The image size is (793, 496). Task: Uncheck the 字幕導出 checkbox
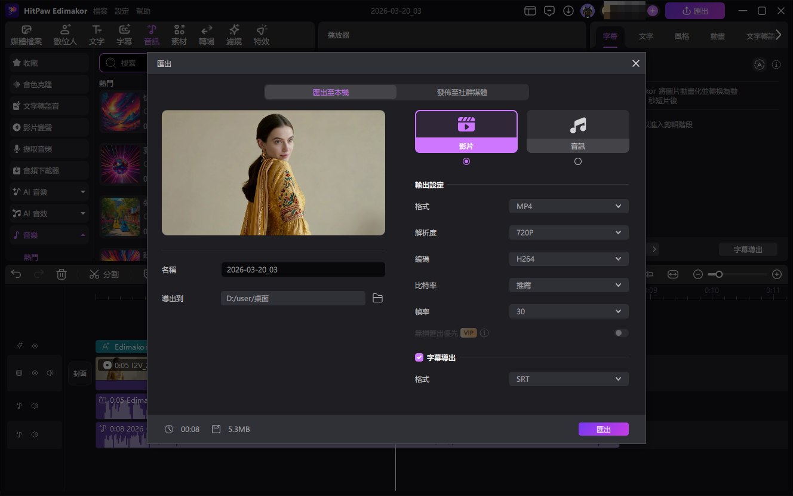(419, 357)
